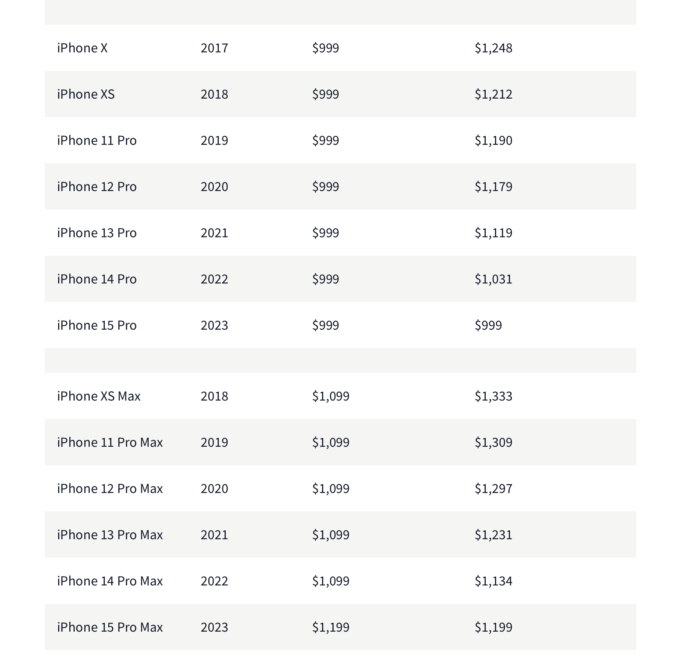The image size is (681, 664).
Task: Click the iPhone X model name
Action: point(82,48)
